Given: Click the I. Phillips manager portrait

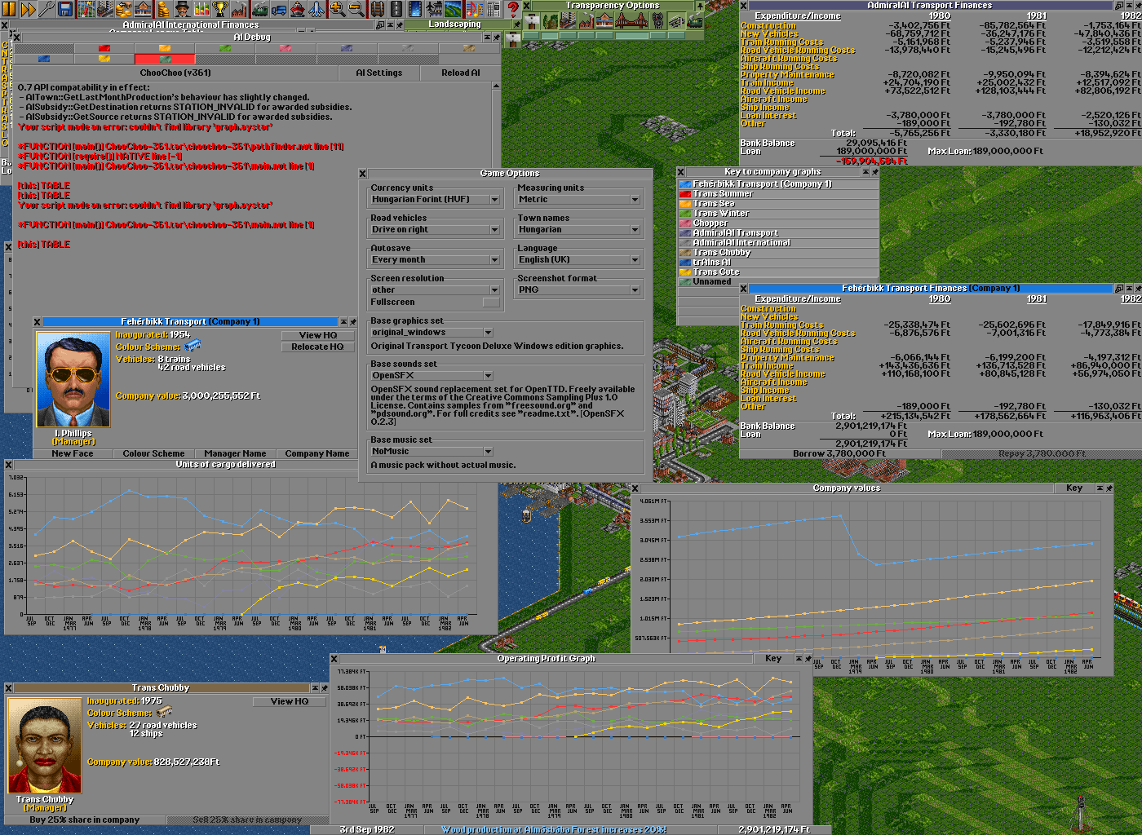Looking at the screenshot, I should pyautogui.click(x=73, y=380).
